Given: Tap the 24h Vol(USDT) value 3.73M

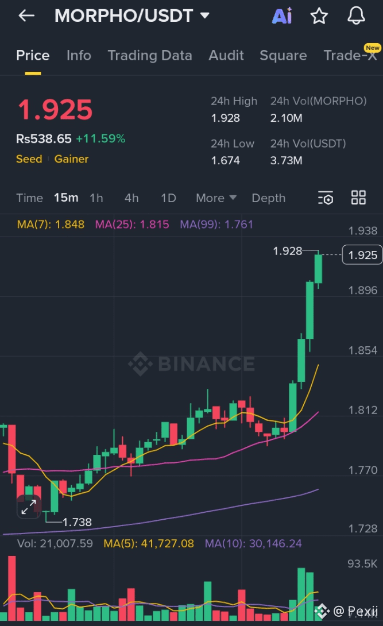Looking at the screenshot, I should click(x=286, y=160).
